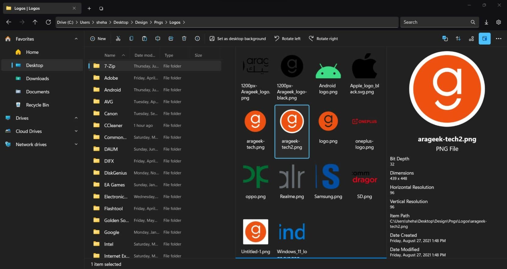Click the Copy icon in toolbar

(x=131, y=39)
